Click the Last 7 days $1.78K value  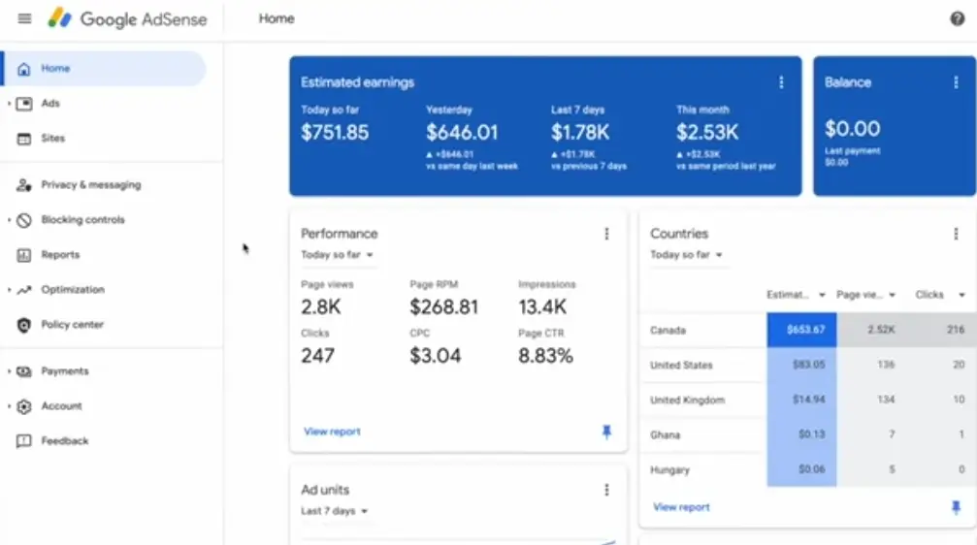[580, 132]
